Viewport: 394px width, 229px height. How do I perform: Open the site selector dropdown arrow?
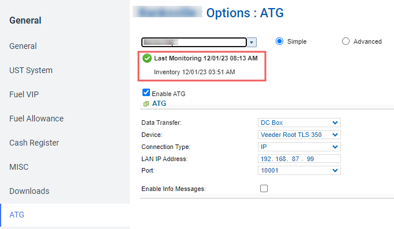252,43
